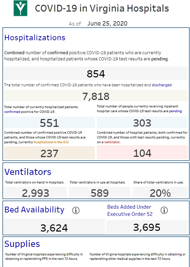190x267 pixels.
Task: Click the red 'ventilator' highlighted word
Action: 112,142
